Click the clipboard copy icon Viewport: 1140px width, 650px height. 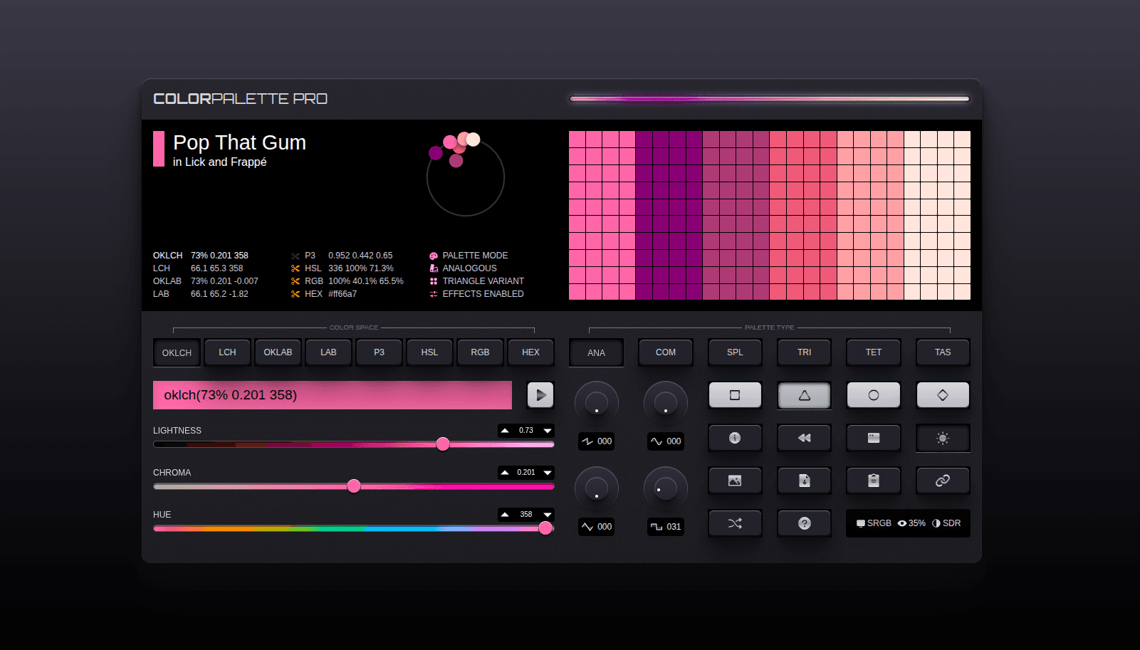point(874,481)
